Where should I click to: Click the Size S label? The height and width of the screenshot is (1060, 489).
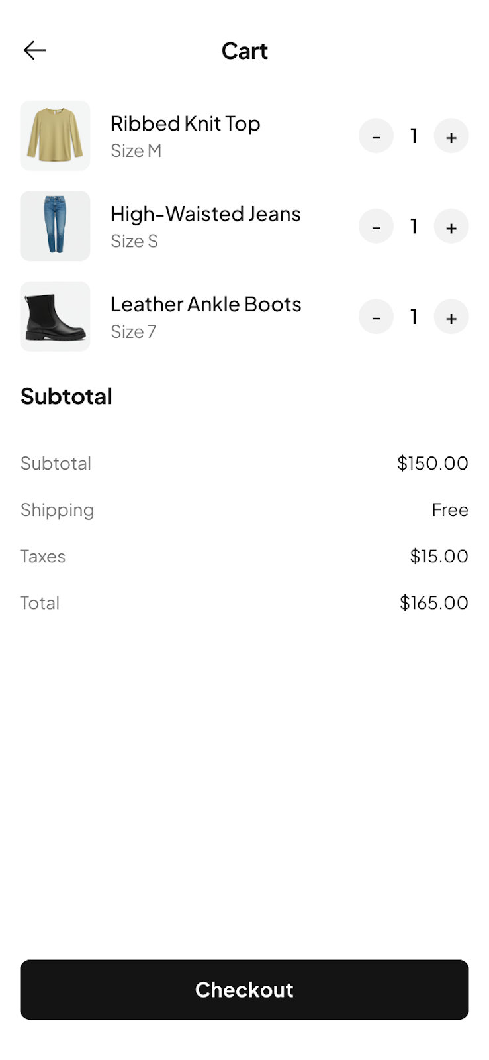pos(134,241)
